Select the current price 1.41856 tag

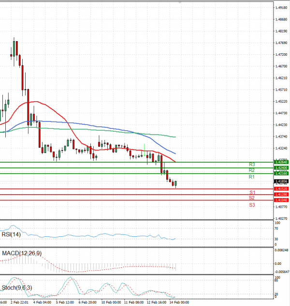click(281, 181)
